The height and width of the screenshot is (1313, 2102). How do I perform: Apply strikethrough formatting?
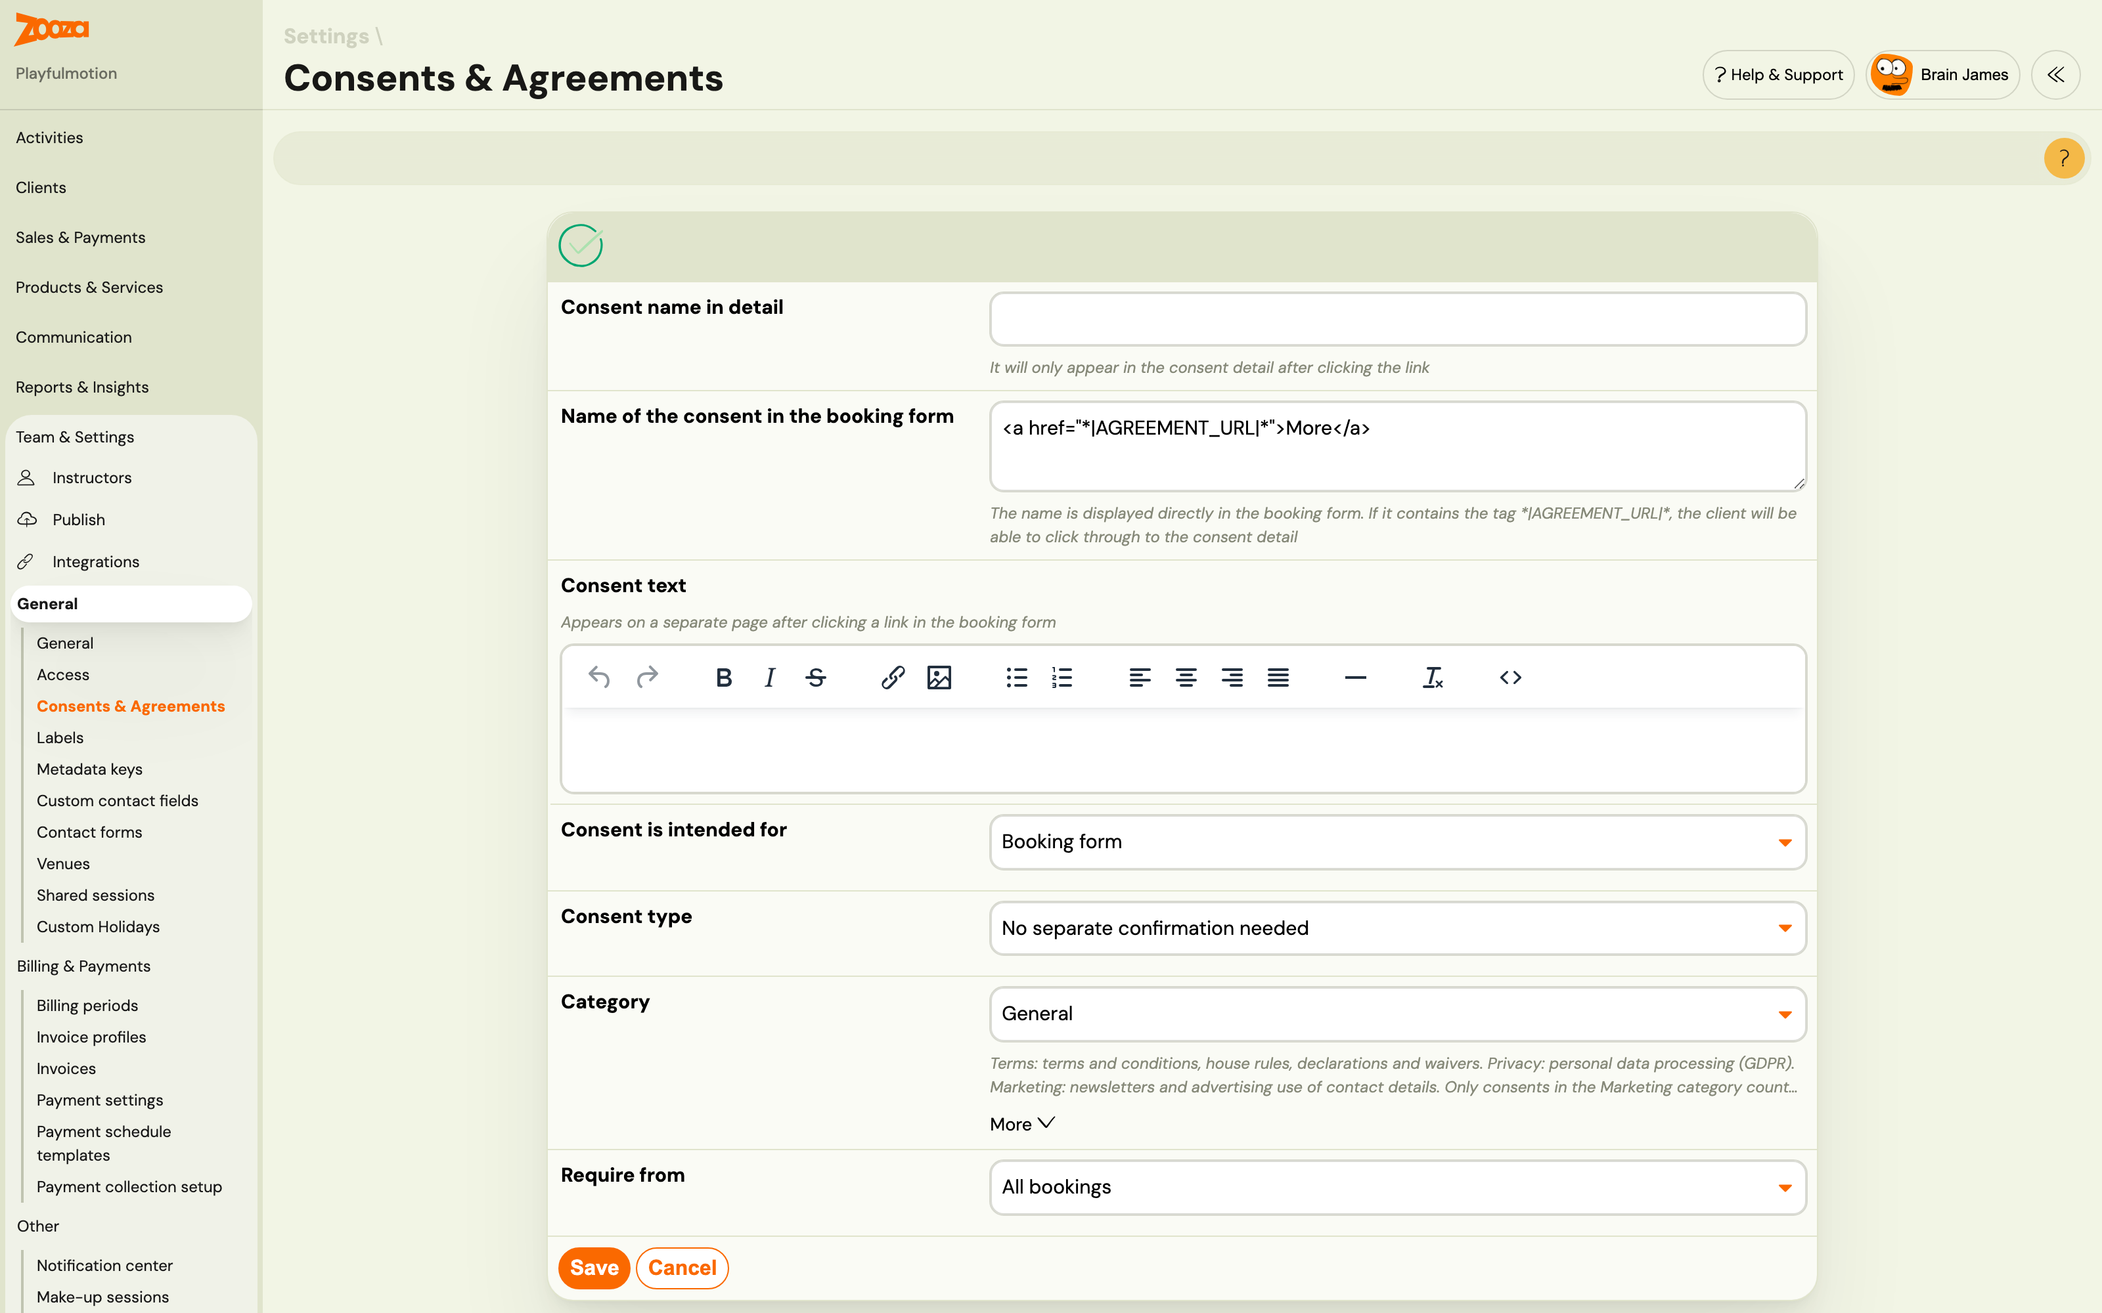[816, 678]
